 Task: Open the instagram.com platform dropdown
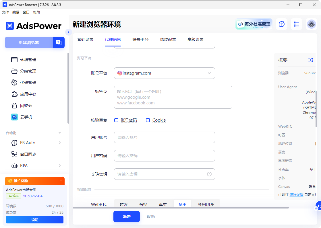(164, 73)
